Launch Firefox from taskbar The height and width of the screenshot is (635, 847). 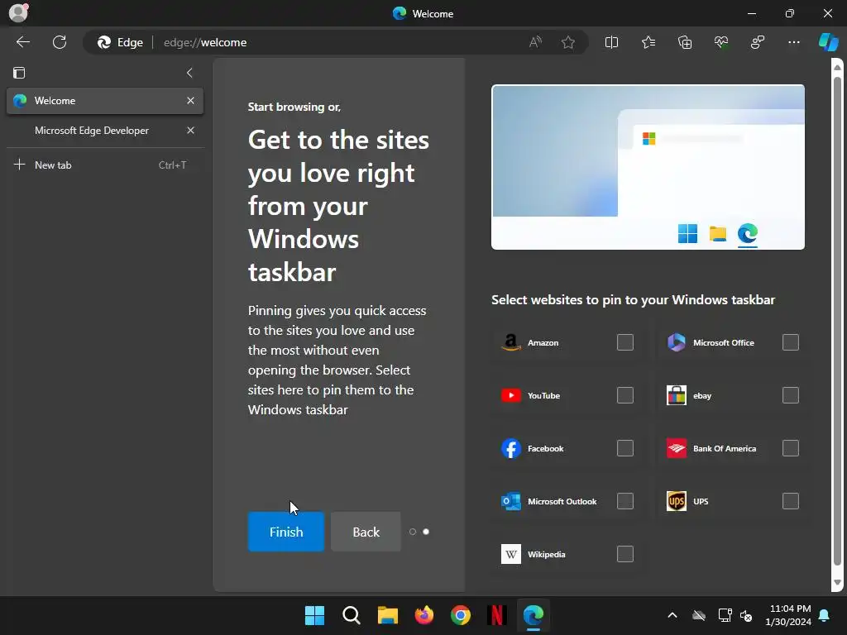pyautogui.click(x=424, y=615)
